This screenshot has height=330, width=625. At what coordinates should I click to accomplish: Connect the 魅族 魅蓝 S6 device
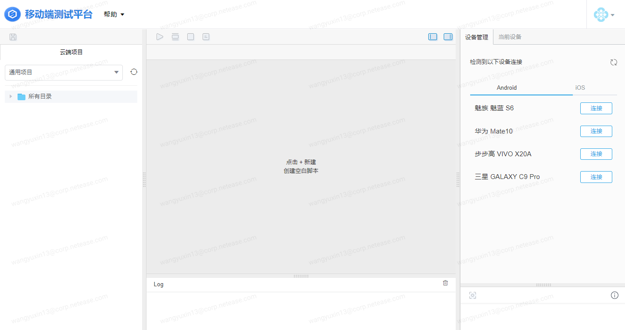pyautogui.click(x=596, y=108)
